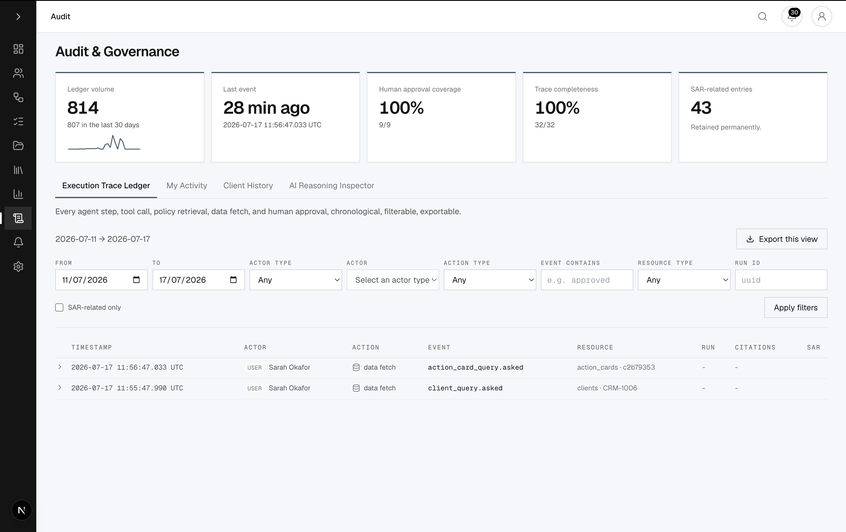Switch to the Execution Trace Ledger tab

coord(106,185)
